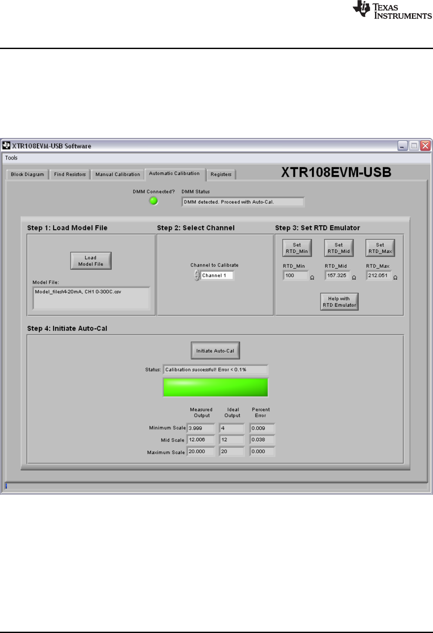433x633 pixels.
Task: Click the Step 3: Set RTD Emulator heading
Action: pyautogui.click(x=317, y=227)
